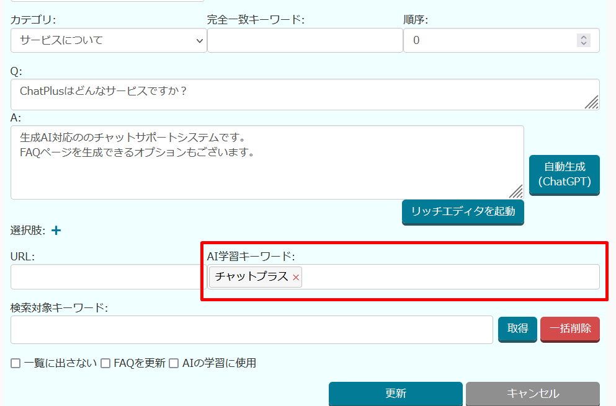
Task: Click the 完全一致キーワード input field
Action: (305, 40)
